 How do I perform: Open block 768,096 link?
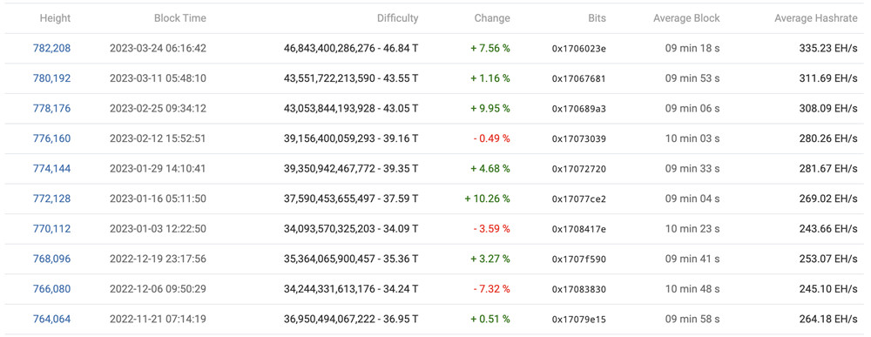pyautogui.click(x=51, y=259)
